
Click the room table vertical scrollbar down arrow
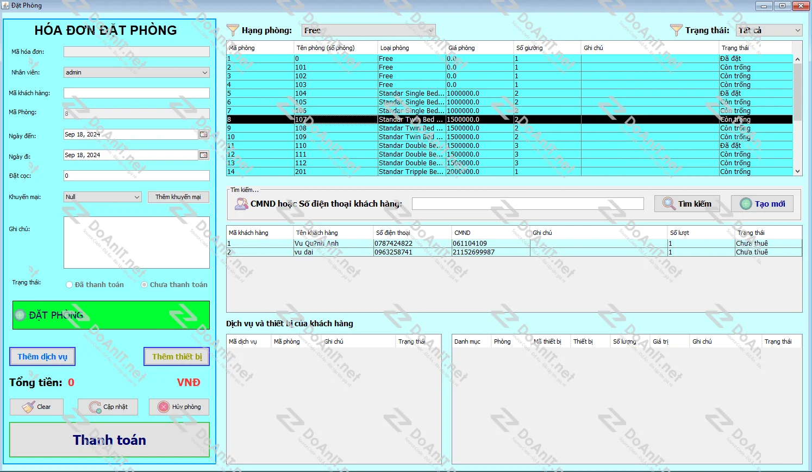(797, 171)
